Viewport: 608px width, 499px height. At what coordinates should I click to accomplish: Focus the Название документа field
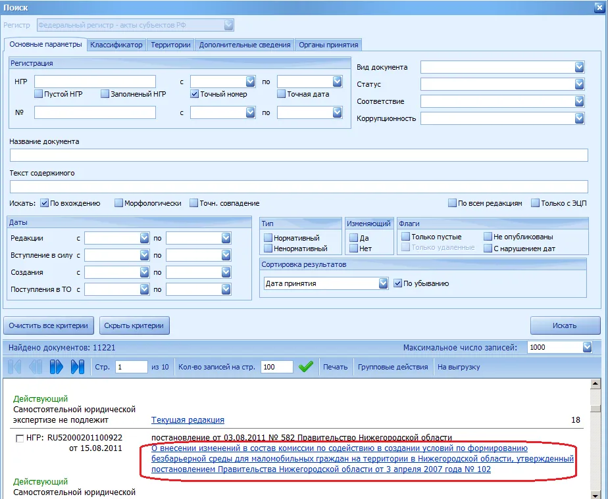(299, 155)
